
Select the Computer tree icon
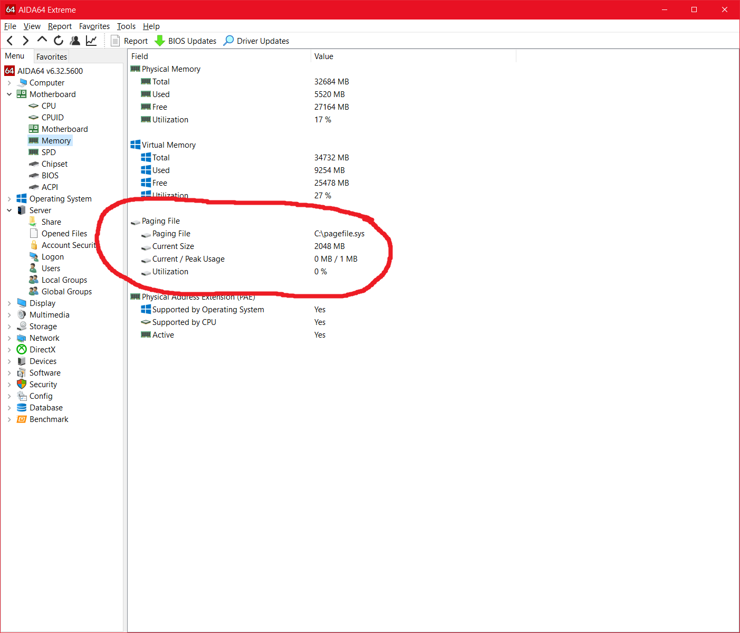22,82
